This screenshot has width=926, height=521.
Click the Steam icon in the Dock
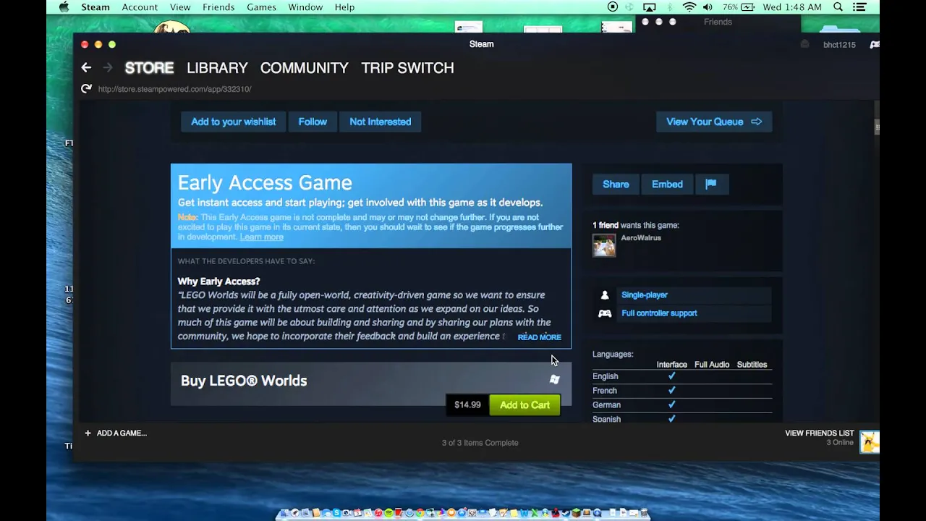[x=566, y=514]
